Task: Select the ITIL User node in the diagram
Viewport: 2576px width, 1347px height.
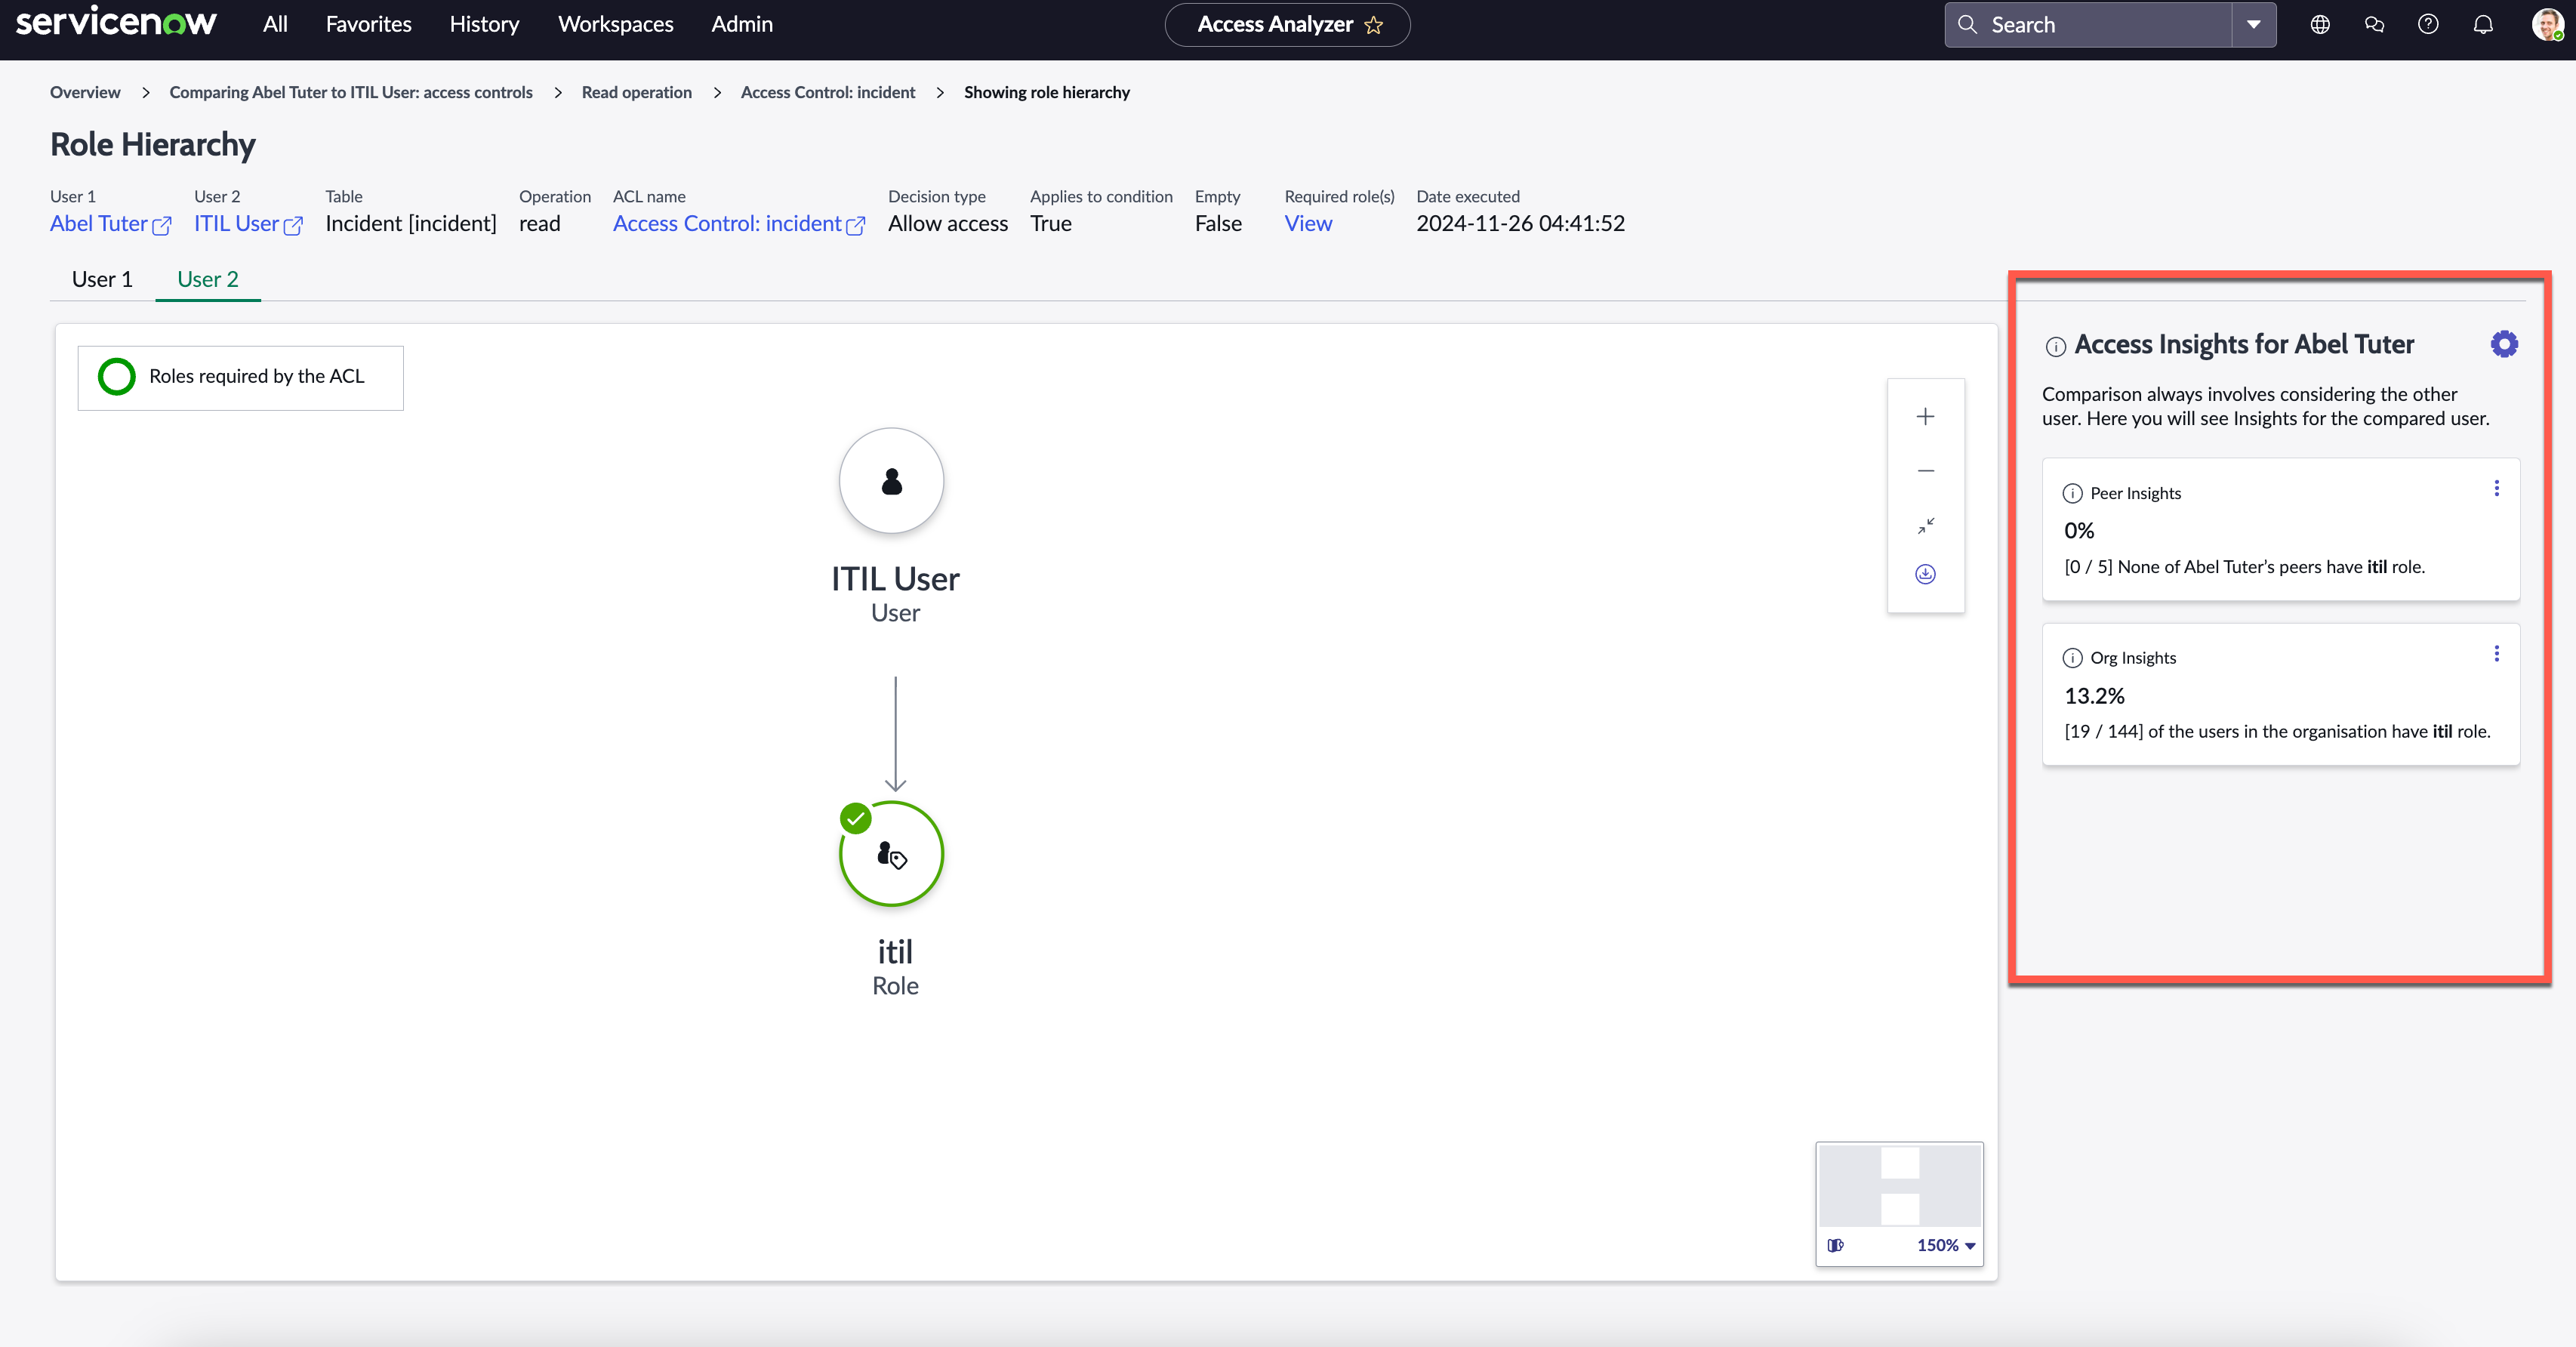Action: (891, 481)
